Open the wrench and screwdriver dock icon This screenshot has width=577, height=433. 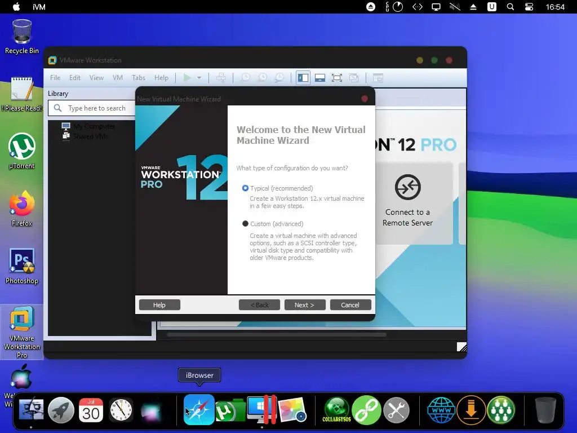pos(396,410)
